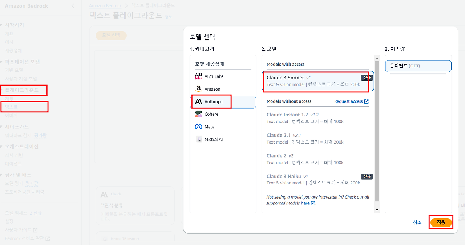Choose the Meta infinity logo
The image size is (465, 245).
(198, 127)
